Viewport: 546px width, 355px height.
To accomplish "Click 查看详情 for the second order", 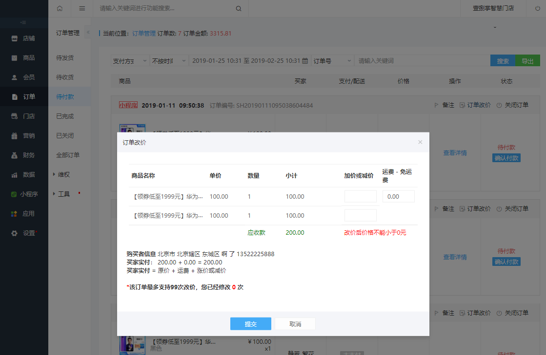I will (x=455, y=257).
